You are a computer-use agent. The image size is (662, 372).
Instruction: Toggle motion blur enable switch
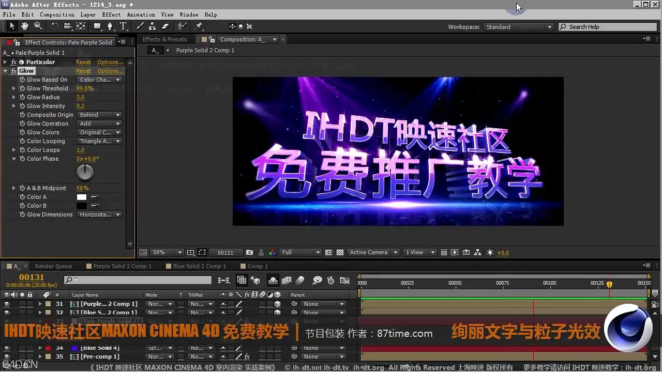pos(300,280)
